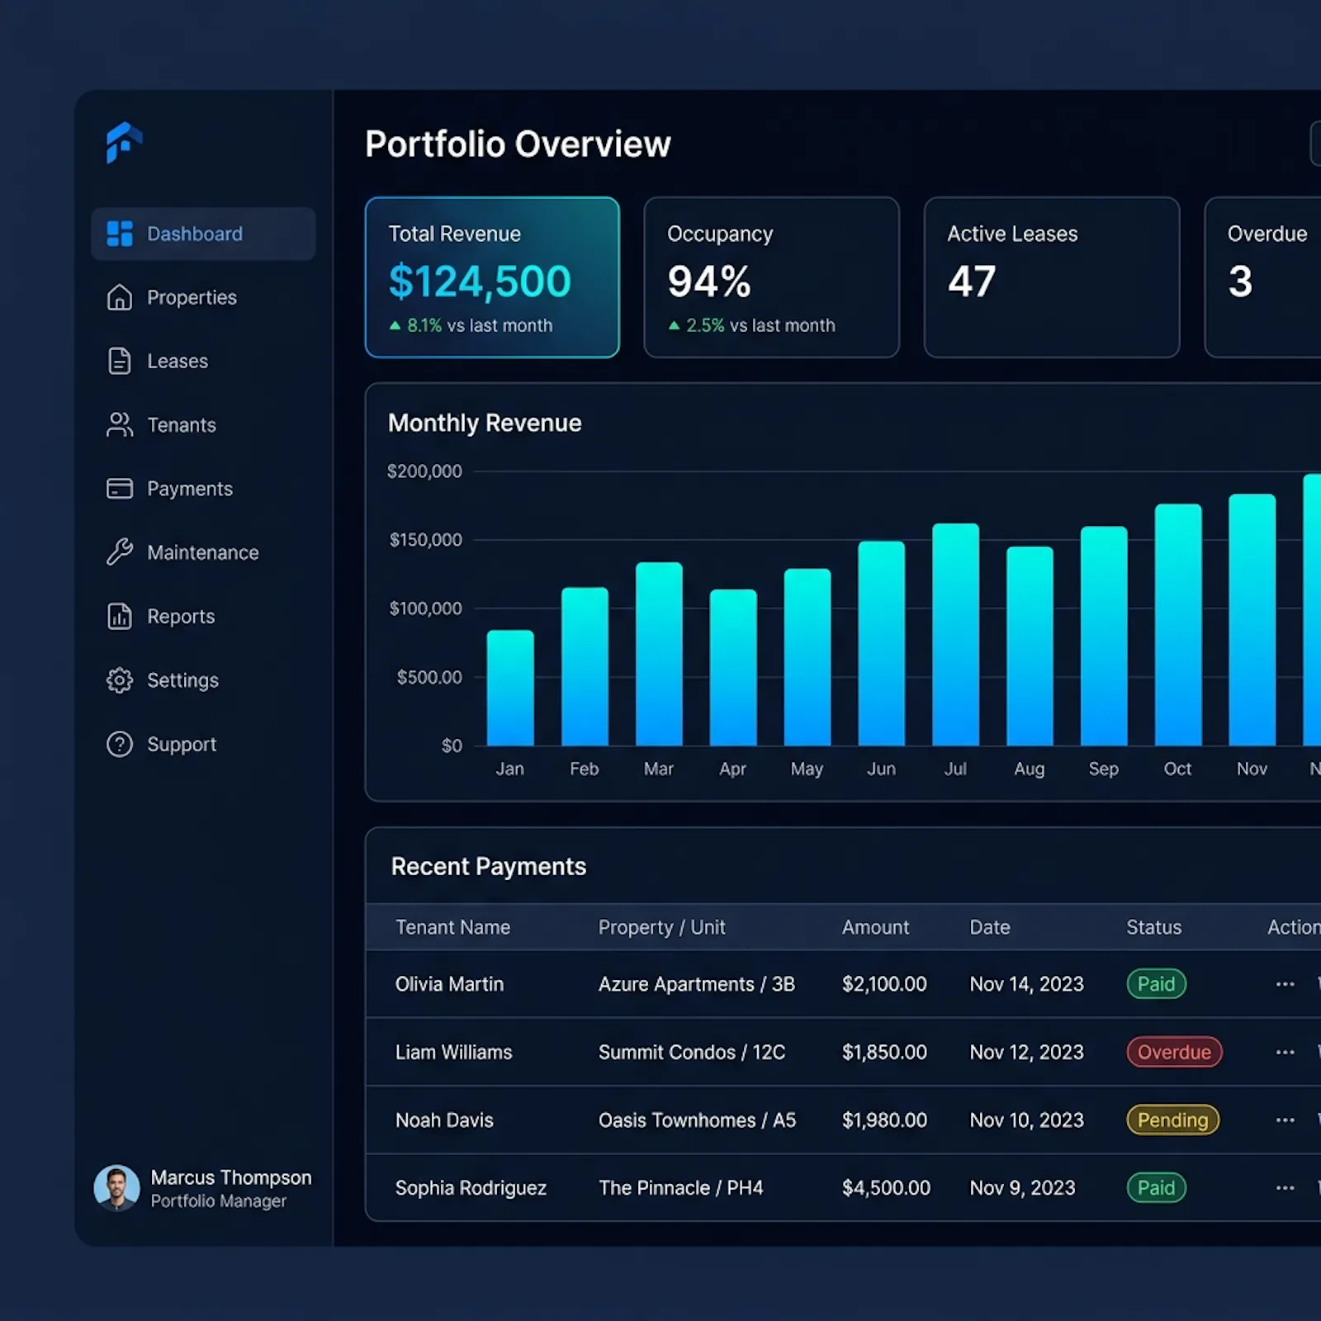Image resolution: width=1321 pixels, height=1321 pixels.
Task: Click the May revenue bar
Action: pos(807,657)
